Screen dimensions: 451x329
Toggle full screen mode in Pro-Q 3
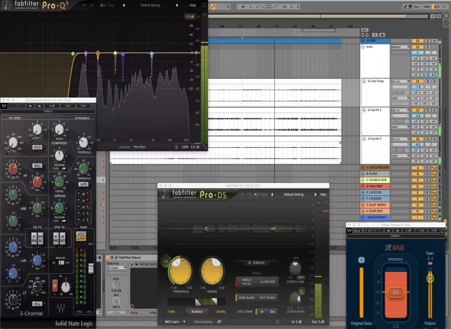[204, 5]
